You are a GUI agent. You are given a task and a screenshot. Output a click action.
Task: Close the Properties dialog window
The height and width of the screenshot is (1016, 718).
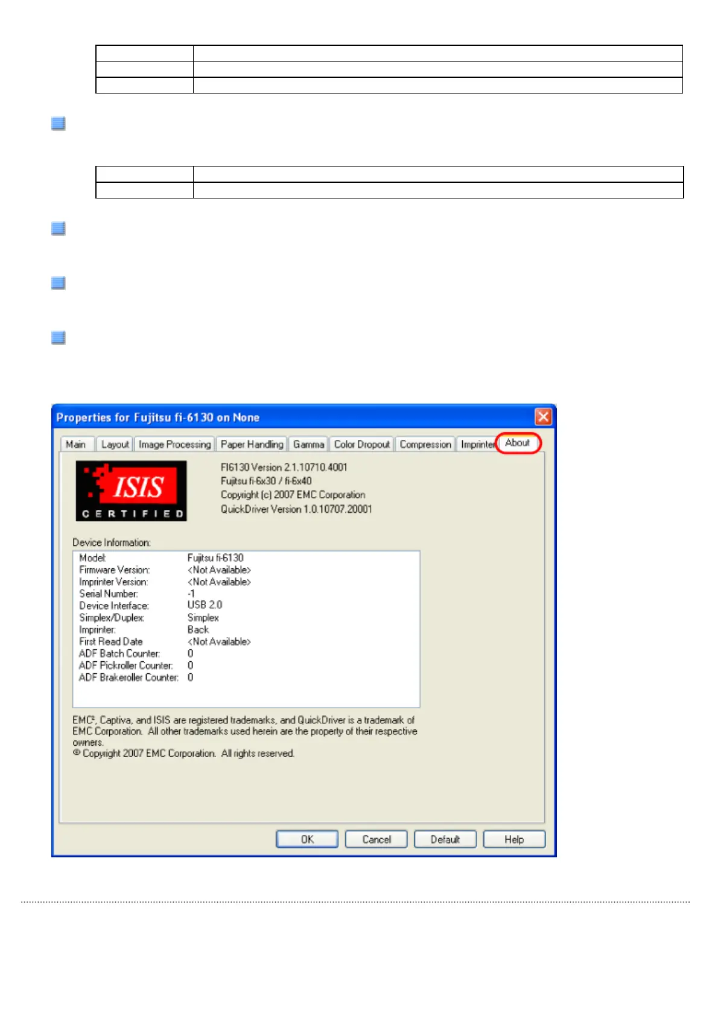[543, 416]
